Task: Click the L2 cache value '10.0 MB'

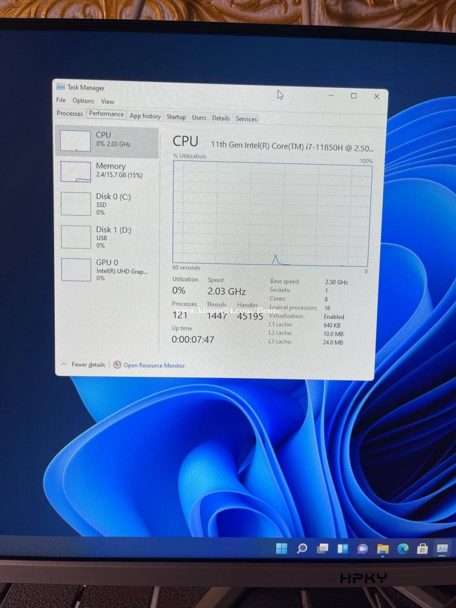Action: pos(333,334)
